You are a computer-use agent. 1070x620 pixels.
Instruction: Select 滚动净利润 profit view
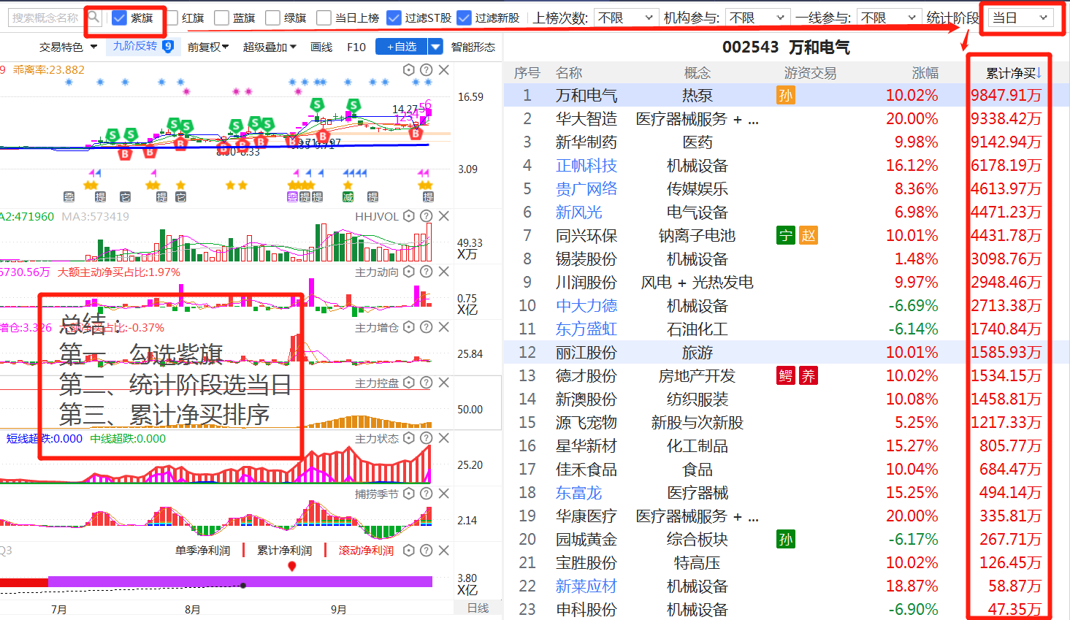(367, 551)
